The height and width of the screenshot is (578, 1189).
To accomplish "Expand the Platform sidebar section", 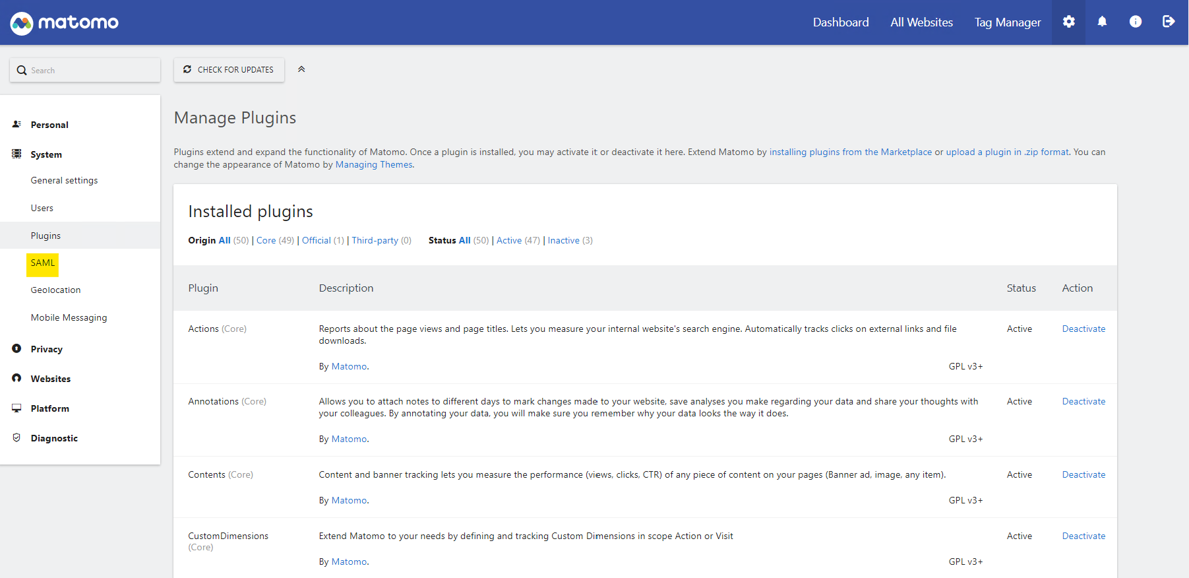I will point(49,408).
